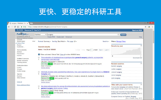Click Similar articles under result 1

pos(45,68)
